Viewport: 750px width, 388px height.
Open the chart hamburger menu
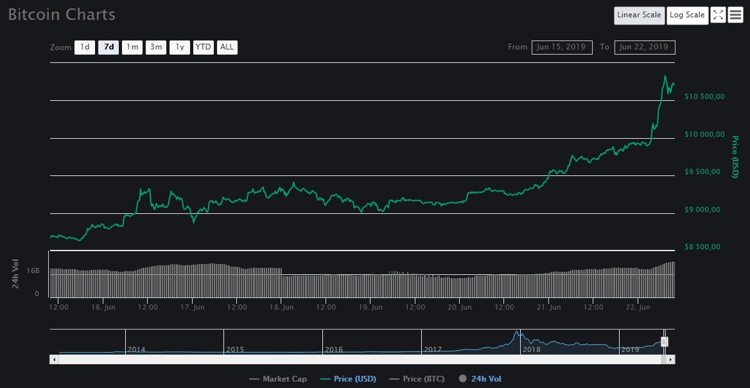coord(735,15)
